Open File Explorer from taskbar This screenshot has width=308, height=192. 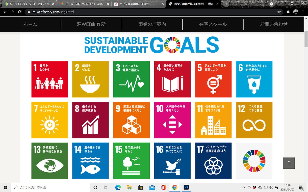click(x=129, y=187)
